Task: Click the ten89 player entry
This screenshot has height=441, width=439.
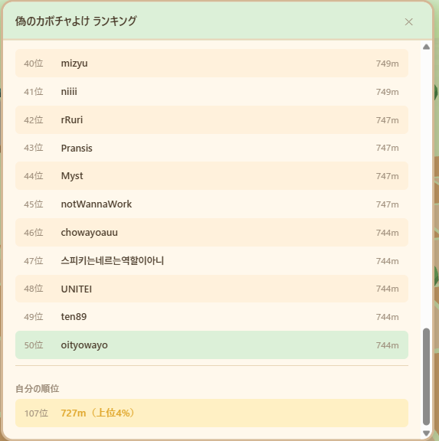Action: pyautogui.click(x=211, y=317)
